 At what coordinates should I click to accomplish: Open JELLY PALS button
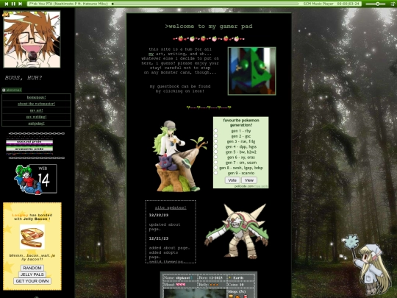pyautogui.click(x=32, y=274)
